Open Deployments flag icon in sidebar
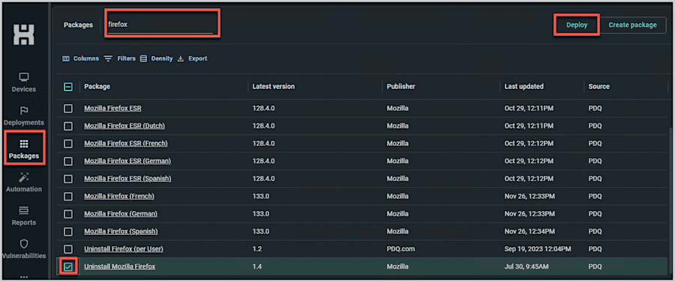 (x=24, y=111)
